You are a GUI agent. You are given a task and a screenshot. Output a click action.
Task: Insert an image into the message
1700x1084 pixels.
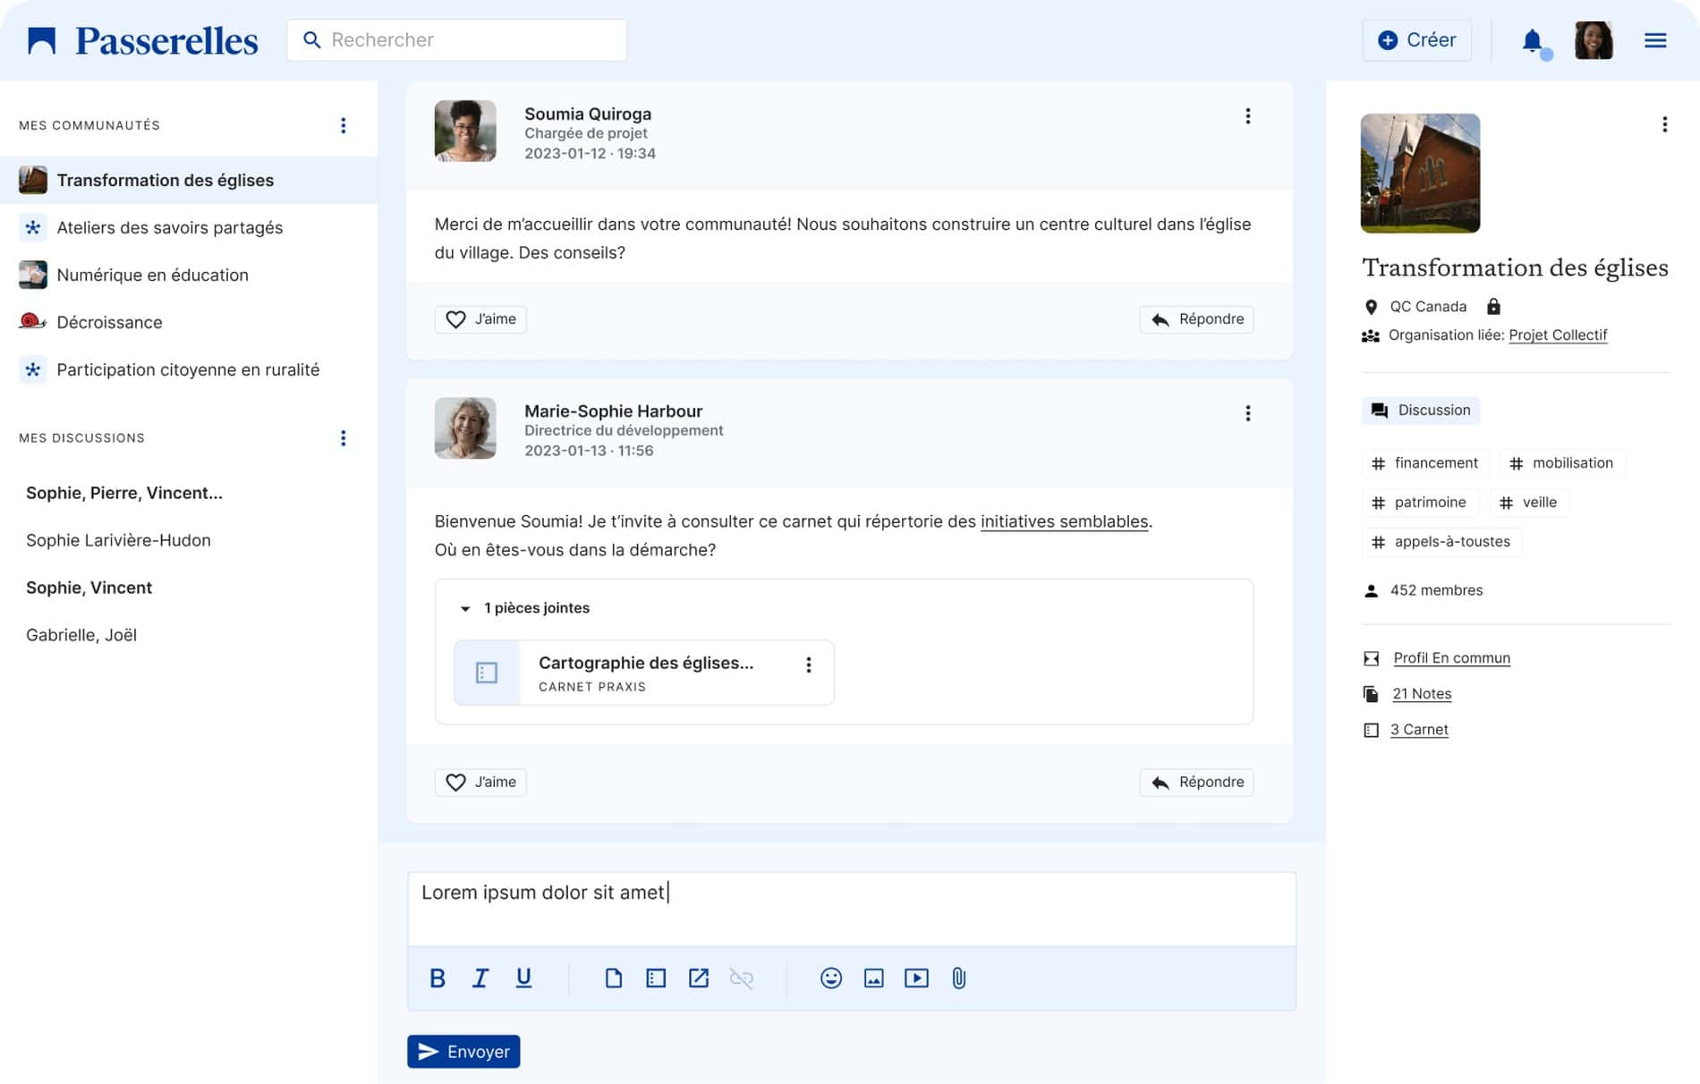pyautogui.click(x=873, y=978)
